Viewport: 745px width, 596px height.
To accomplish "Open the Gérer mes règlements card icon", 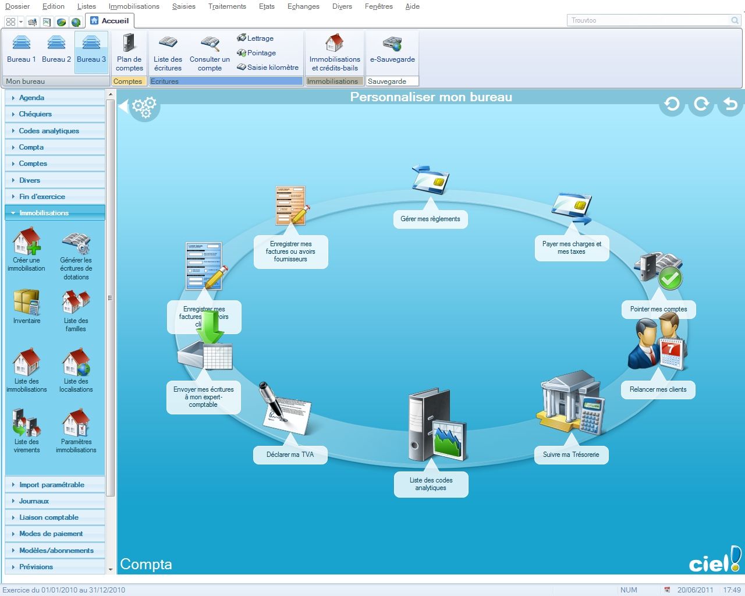I will tap(430, 179).
